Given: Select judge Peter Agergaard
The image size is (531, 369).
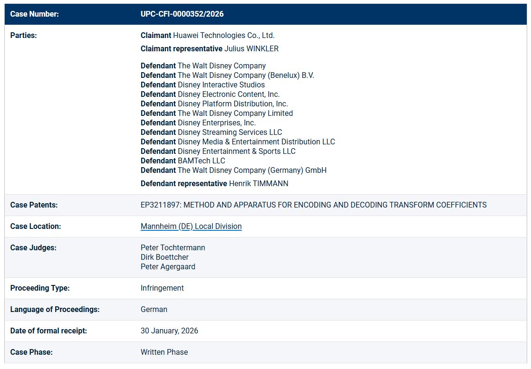Looking at the screenshot, I should coord(168,267).
